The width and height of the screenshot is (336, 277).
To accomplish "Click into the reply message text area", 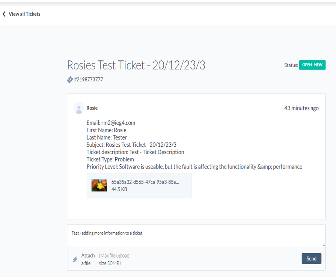I will point(196,236).
